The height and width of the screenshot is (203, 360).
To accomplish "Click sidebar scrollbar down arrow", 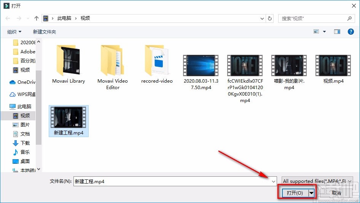I will 38,169.
